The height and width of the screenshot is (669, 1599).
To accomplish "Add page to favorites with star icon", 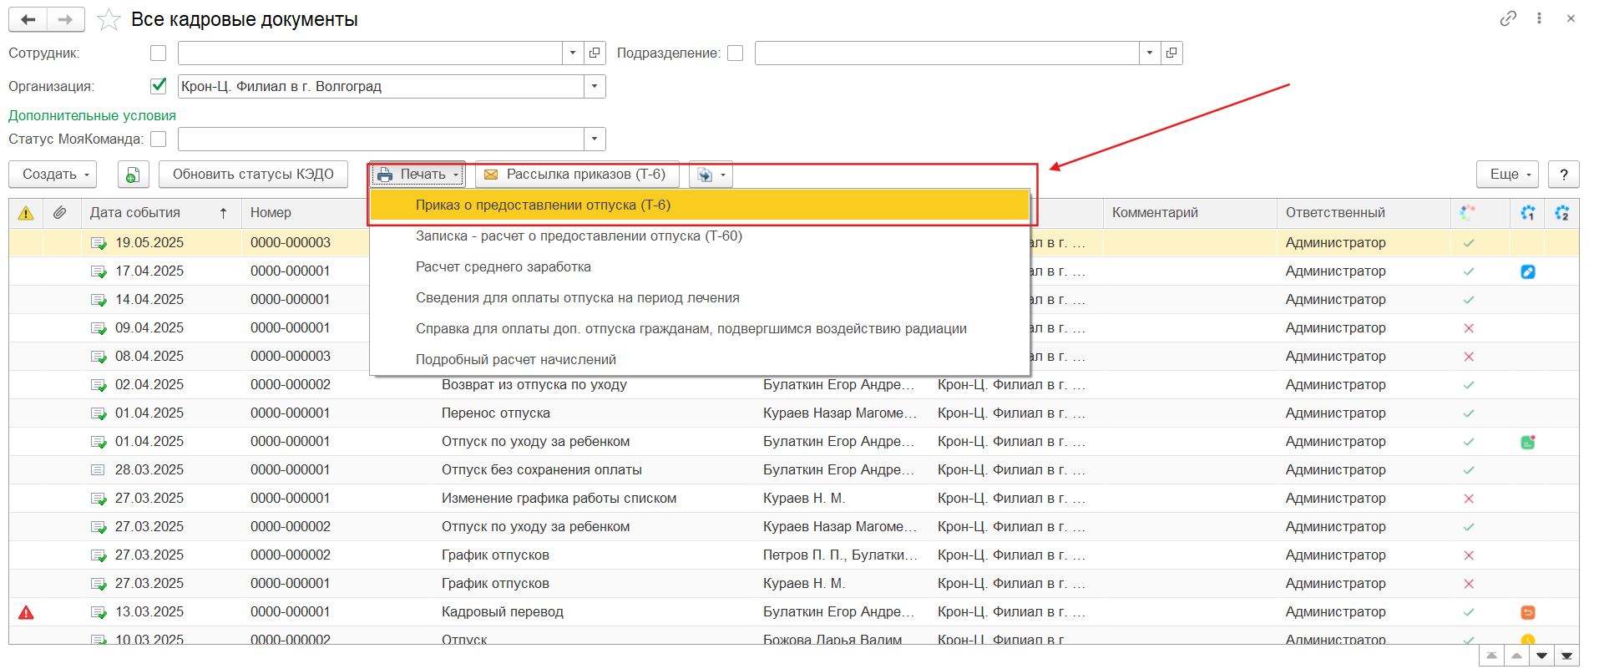I will click(x=109, y=19).
